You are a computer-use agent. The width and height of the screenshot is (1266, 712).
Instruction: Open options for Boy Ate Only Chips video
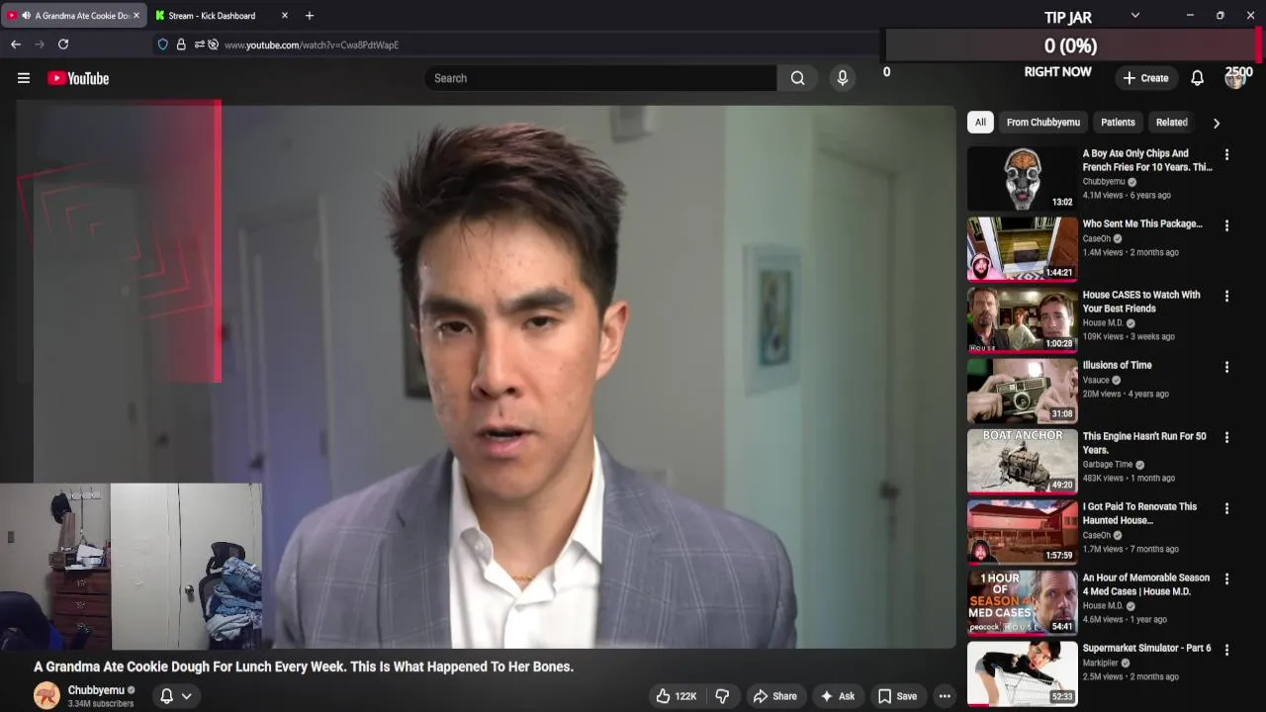[1226, 155]
